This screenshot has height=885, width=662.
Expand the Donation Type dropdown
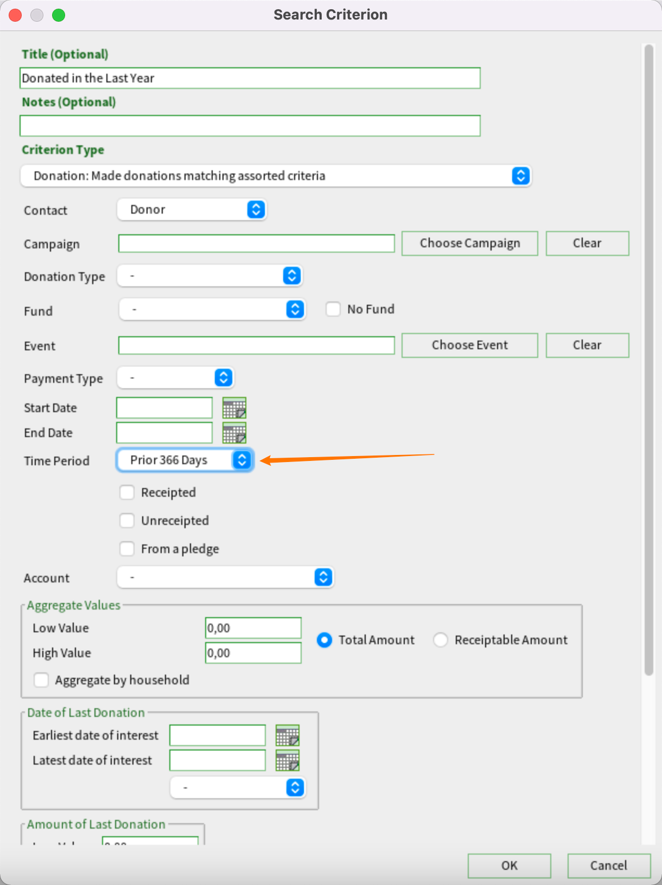(210, 276)
